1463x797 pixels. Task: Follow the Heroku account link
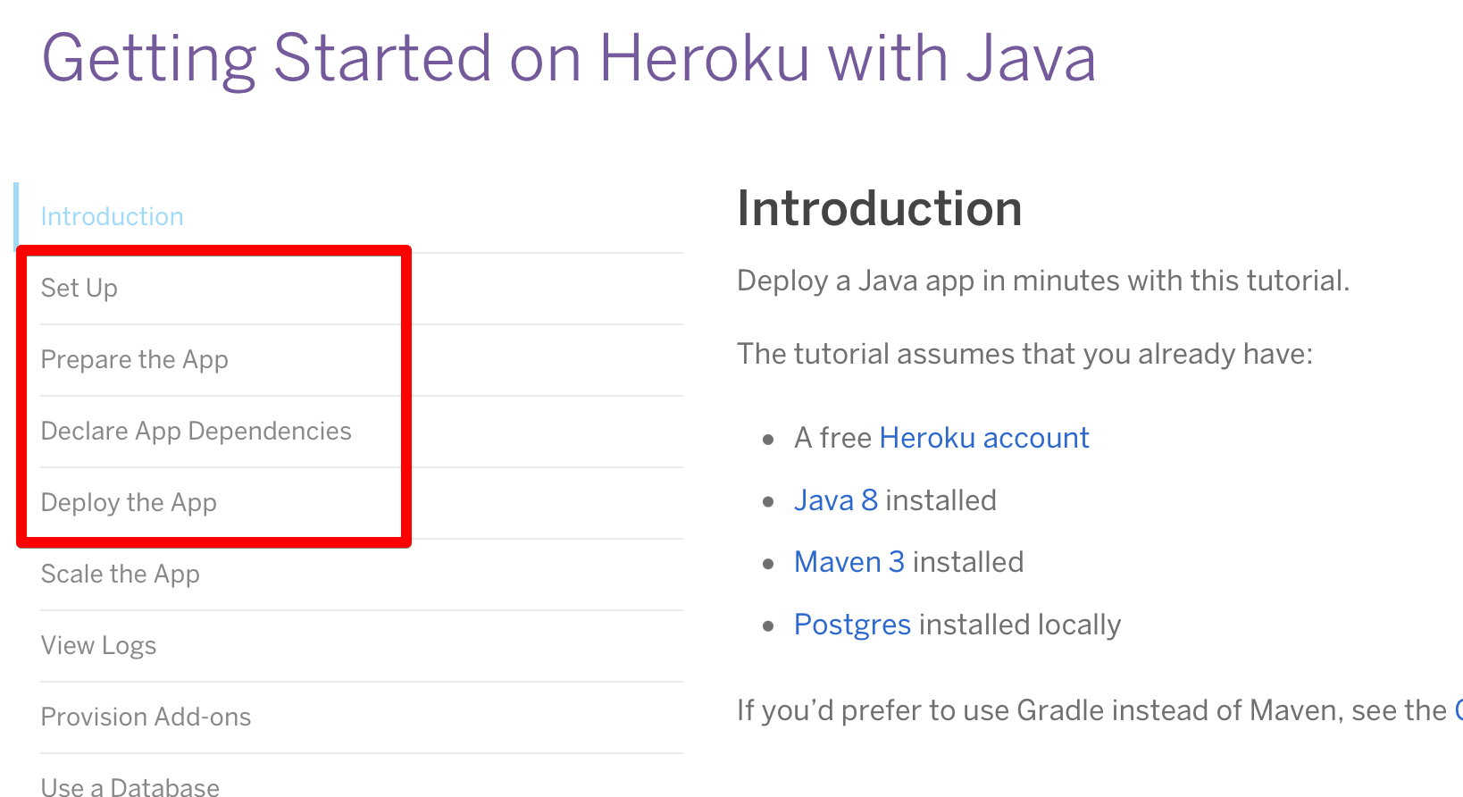[x=984, y=438]
